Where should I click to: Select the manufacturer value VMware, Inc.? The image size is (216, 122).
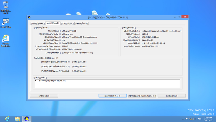click(67, 34)
